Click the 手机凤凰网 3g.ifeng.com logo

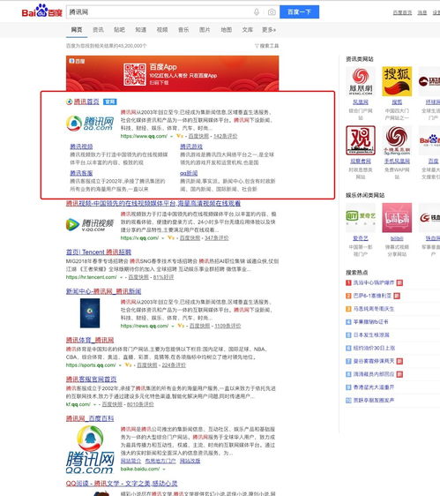(x=397, y=140)
